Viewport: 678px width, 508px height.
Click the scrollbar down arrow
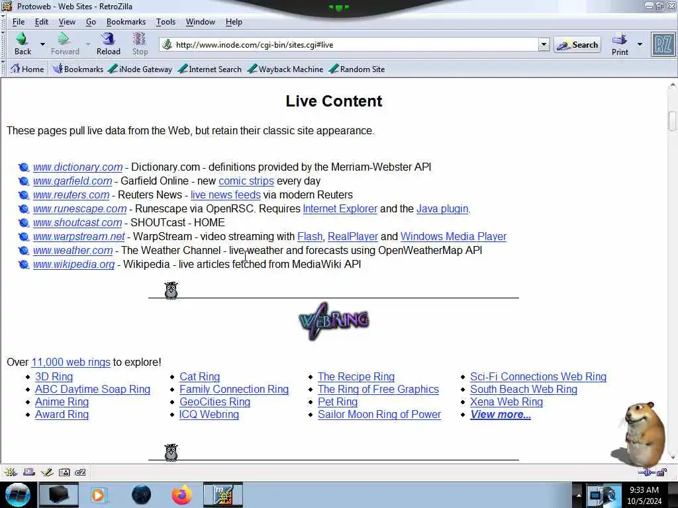(x=672, y=458)
